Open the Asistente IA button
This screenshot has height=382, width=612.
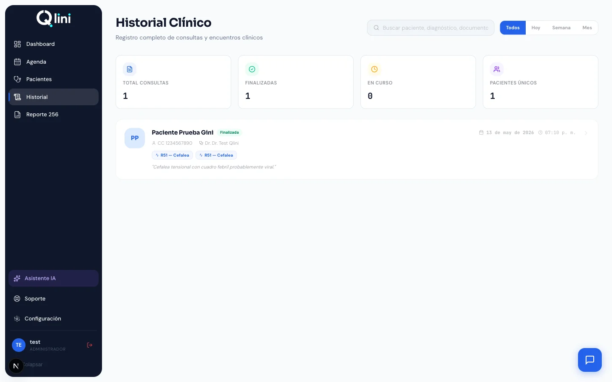tap(54, 278)
